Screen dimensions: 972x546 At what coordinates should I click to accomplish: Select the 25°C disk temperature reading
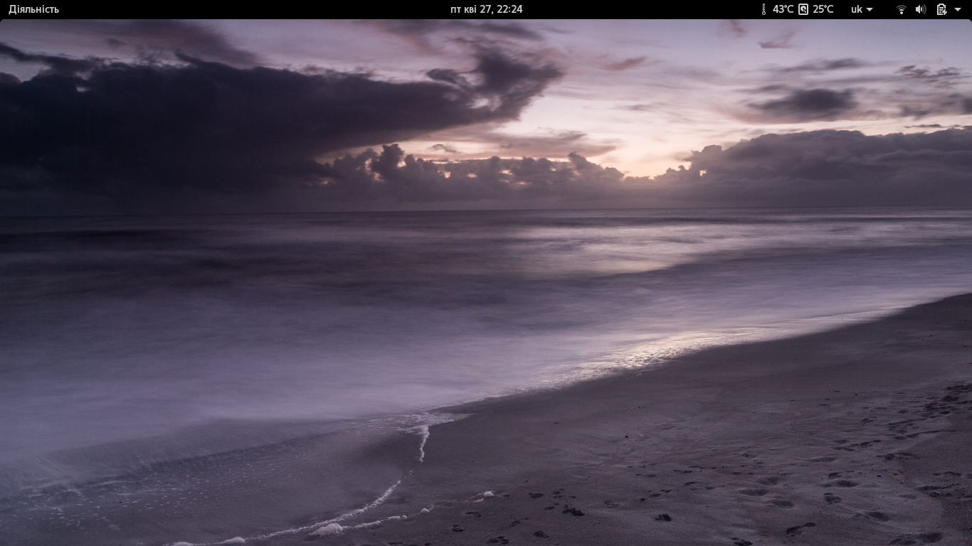tap(823, 9)
